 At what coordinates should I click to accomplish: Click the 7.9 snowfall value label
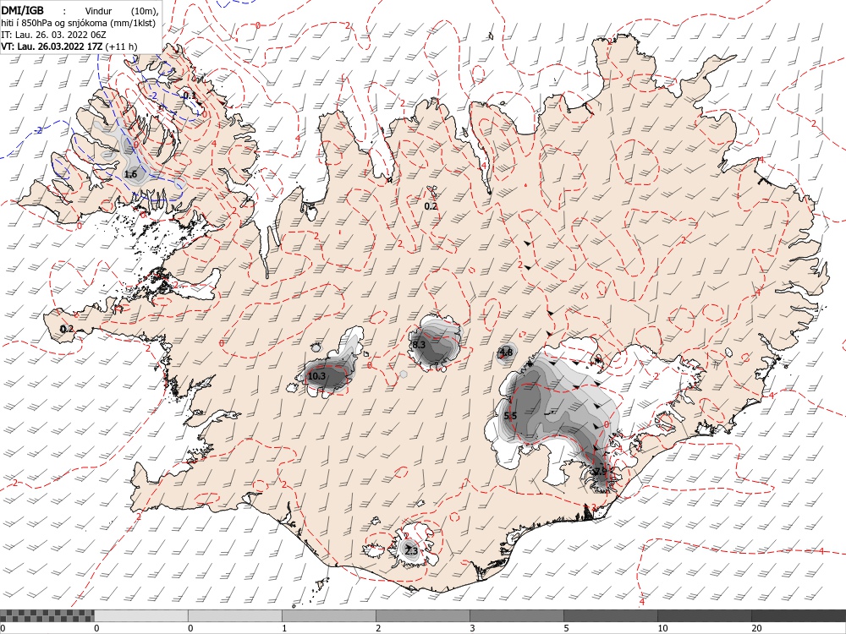click(600, 471)
